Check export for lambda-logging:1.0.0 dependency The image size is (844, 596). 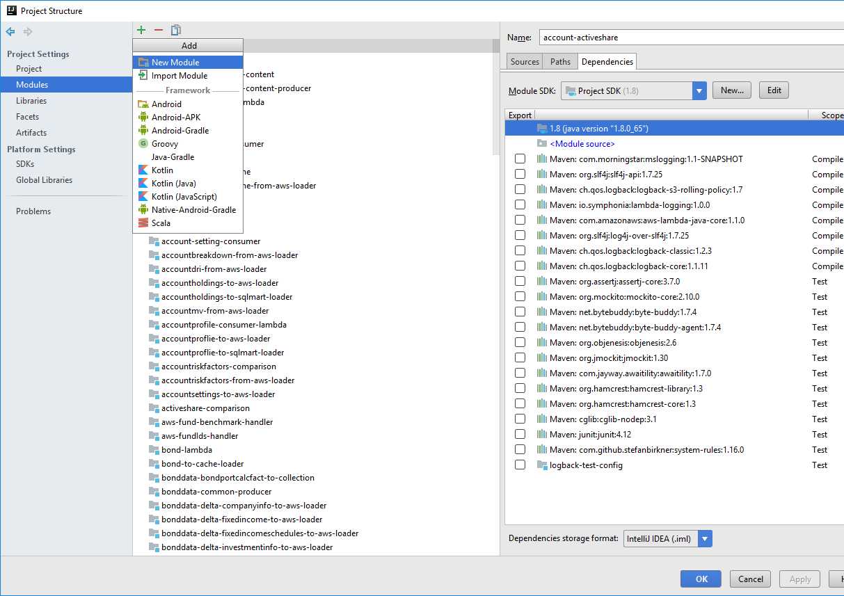pos(520,205)
